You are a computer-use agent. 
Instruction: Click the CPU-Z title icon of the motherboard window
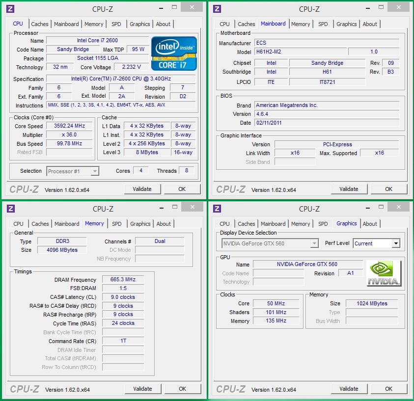click(x=217, y=9)
